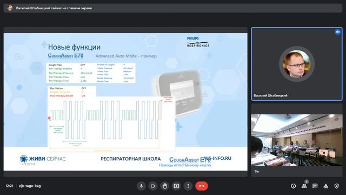The width and height of the screenshot is (346, 195).
Task: Click the name label Василий Штабницкий
Action: (x=270, y=95)
